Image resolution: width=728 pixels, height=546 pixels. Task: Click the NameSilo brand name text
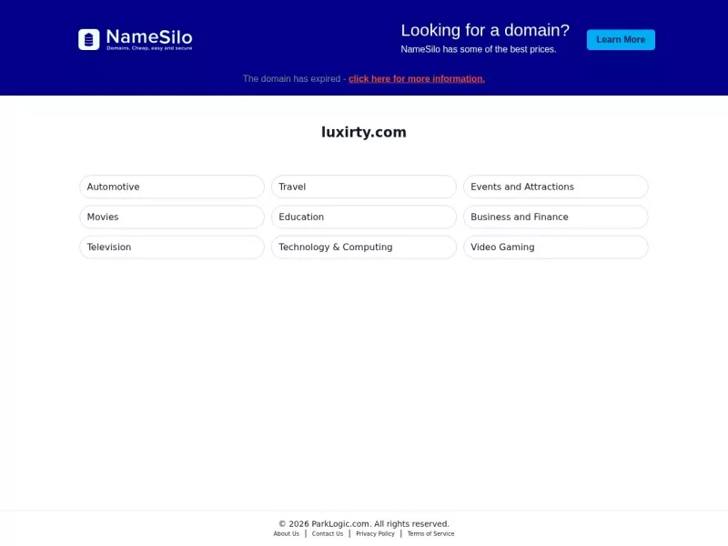[149, 37]
